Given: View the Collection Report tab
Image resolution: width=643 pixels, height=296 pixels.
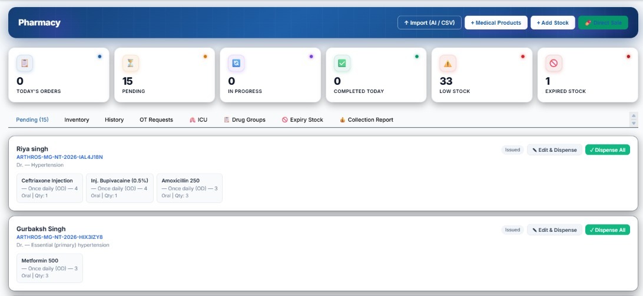Looking at the screenshot, I should point(366,119).
